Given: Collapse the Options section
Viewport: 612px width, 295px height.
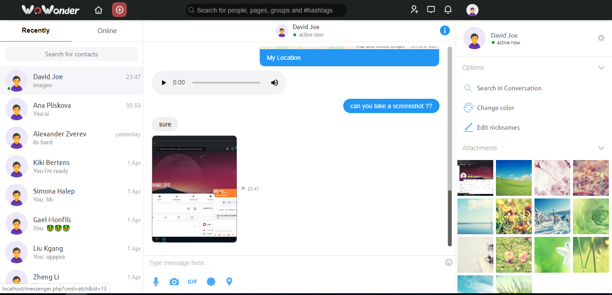Looking at the screenshot, I should tap(601, 67).
